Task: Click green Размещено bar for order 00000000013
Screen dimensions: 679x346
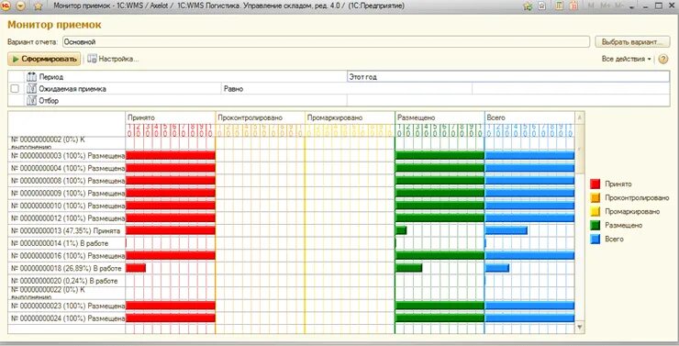Action: point(401,230)
